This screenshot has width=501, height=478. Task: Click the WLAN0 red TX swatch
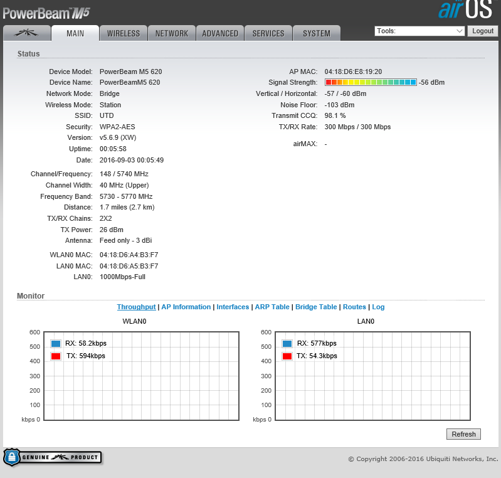[56, 356]
